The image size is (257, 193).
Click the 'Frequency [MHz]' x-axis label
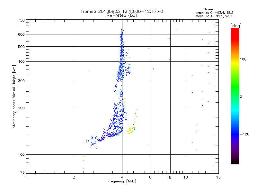122,181
